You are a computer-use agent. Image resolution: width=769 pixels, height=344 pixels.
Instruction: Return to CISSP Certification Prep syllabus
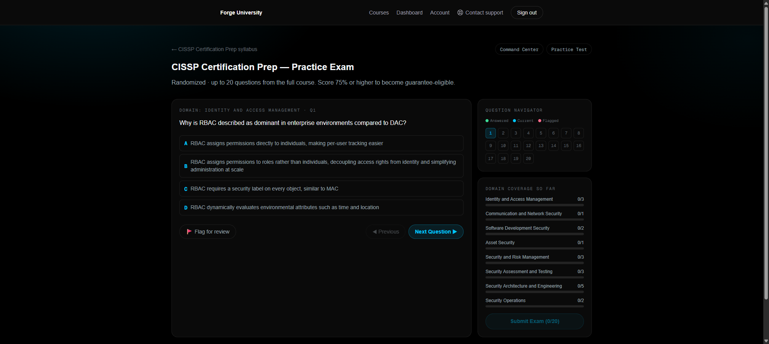coord(214,49)
